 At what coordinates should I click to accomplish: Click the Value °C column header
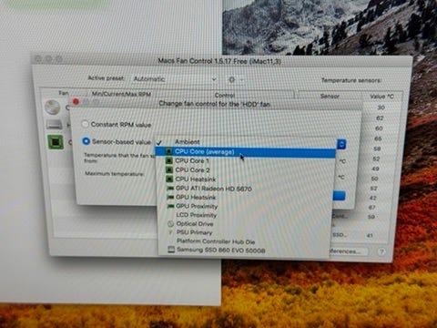(x=381, y=97)
